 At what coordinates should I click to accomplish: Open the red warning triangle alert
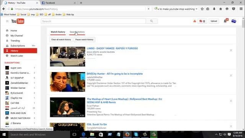click(x=194, y=21)
